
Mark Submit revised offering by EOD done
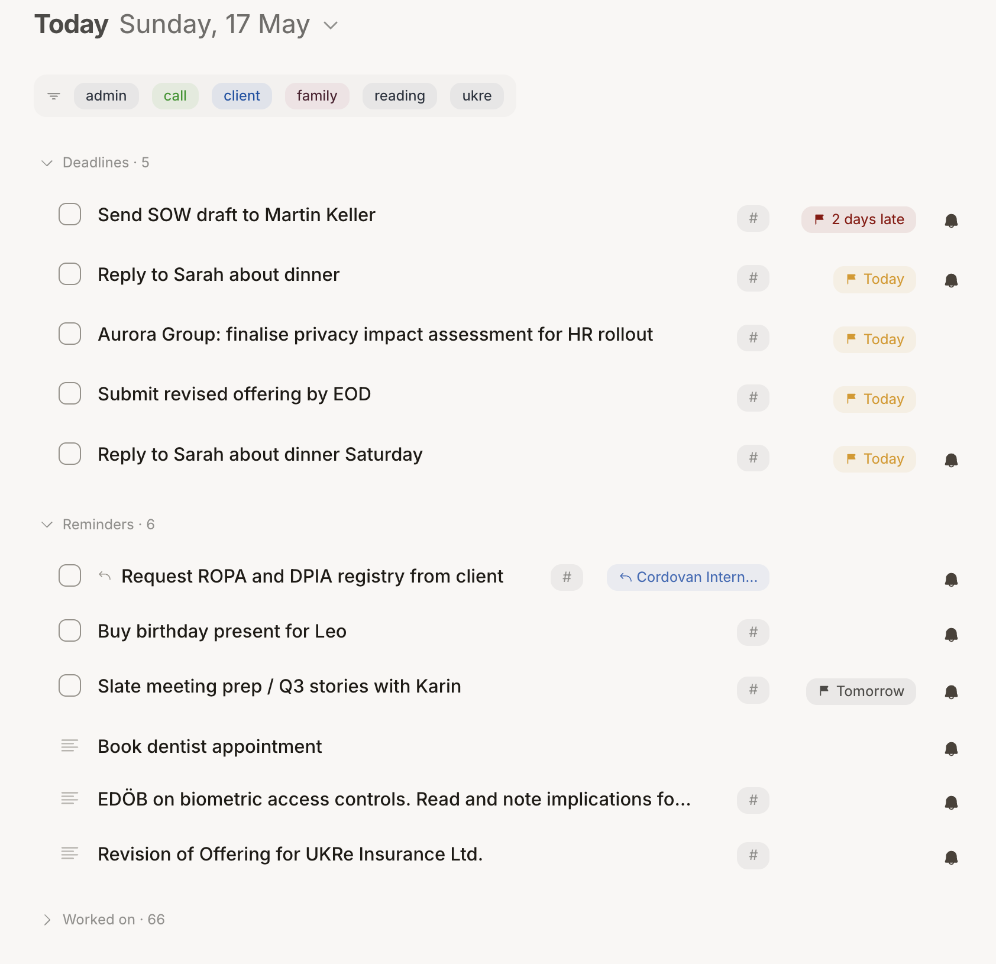click(x=70, y=393)
